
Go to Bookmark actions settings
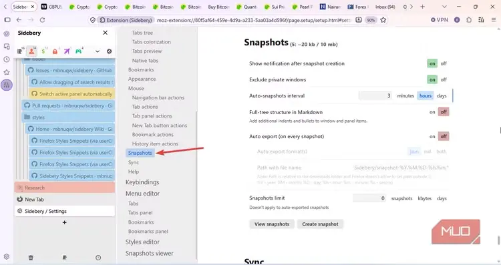(x=153, y=134)
